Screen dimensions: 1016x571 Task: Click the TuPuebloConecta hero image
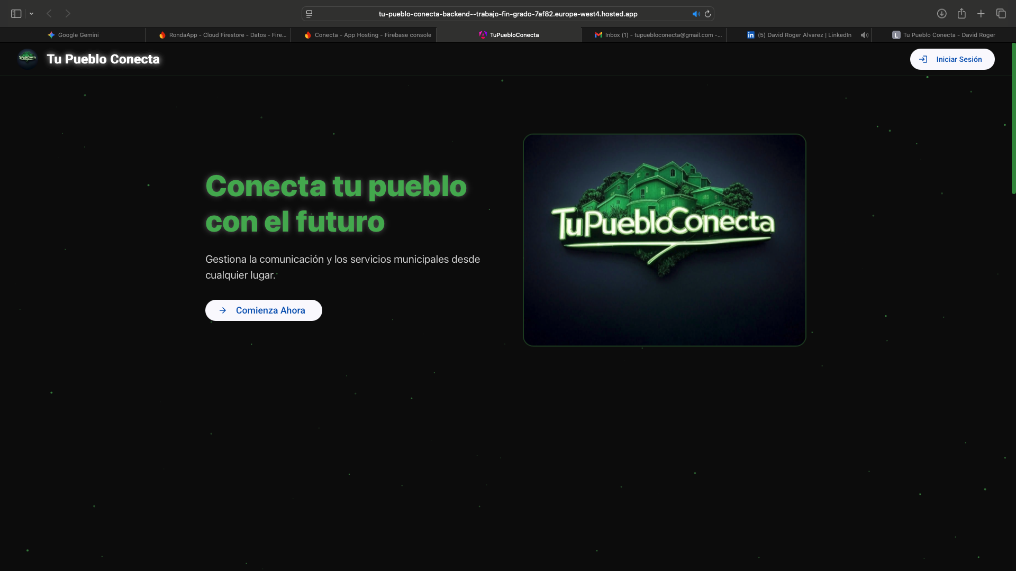[664, 239]
